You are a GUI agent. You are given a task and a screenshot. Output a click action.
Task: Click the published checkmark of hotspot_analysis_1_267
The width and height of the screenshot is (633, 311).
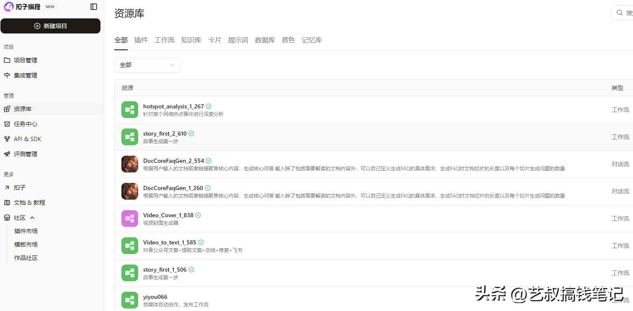point(208,106)
